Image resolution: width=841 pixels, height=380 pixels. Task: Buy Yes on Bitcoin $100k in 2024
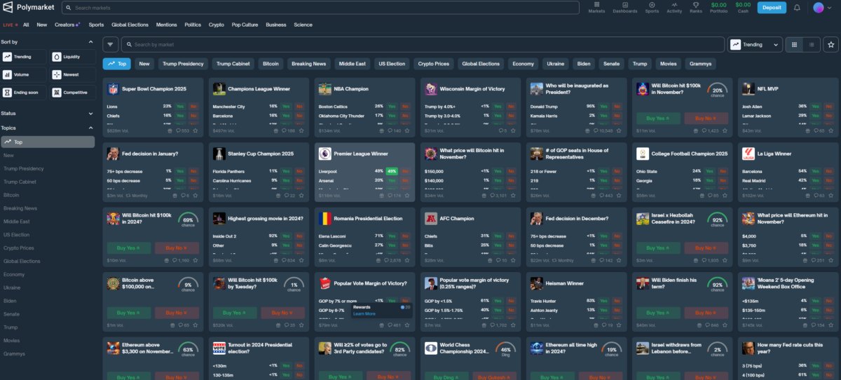[129, 247]
